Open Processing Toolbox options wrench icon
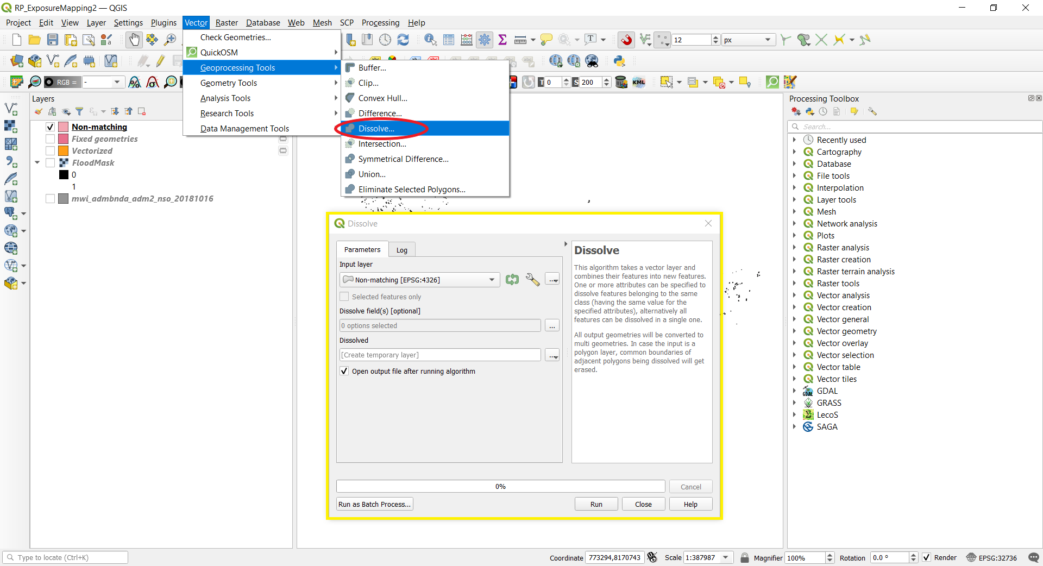Screen dimensions: 1043x566 872,111
